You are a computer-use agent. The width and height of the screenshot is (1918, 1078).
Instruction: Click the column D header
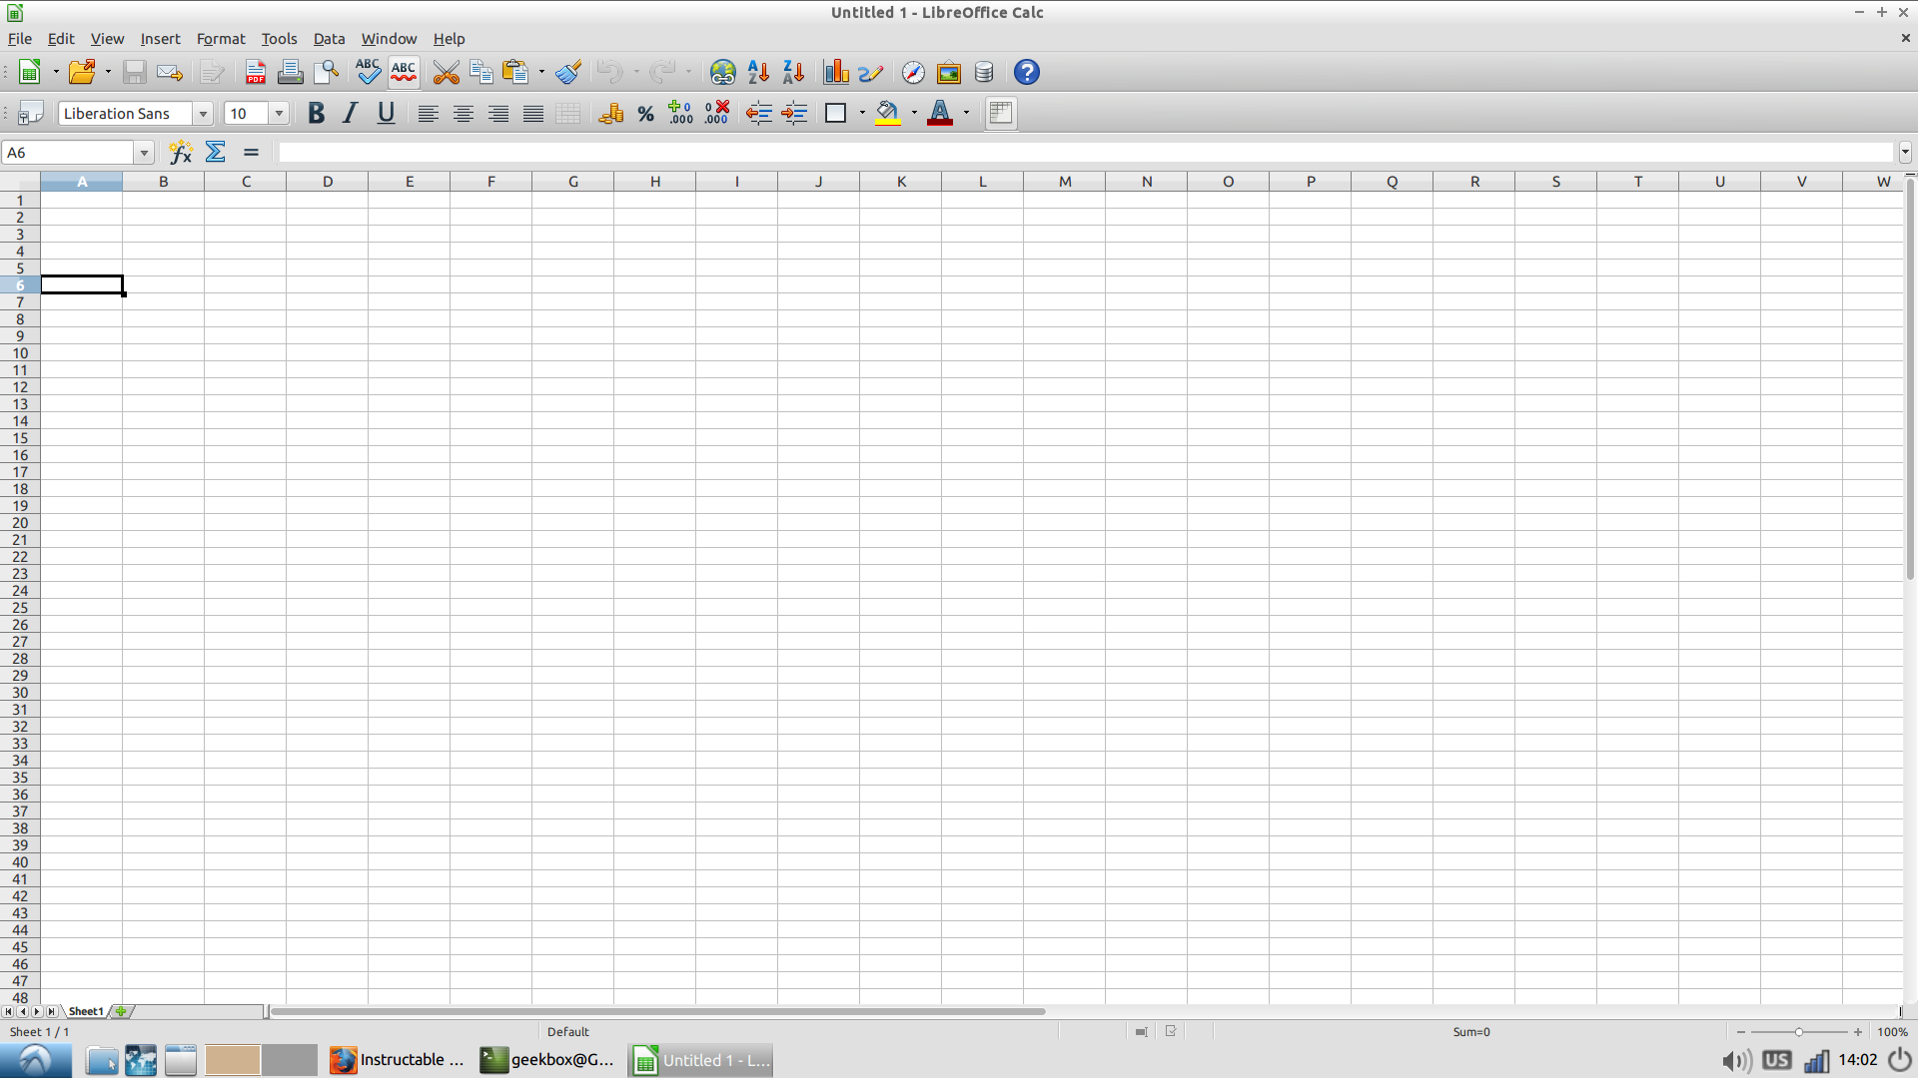coord(327,182)
